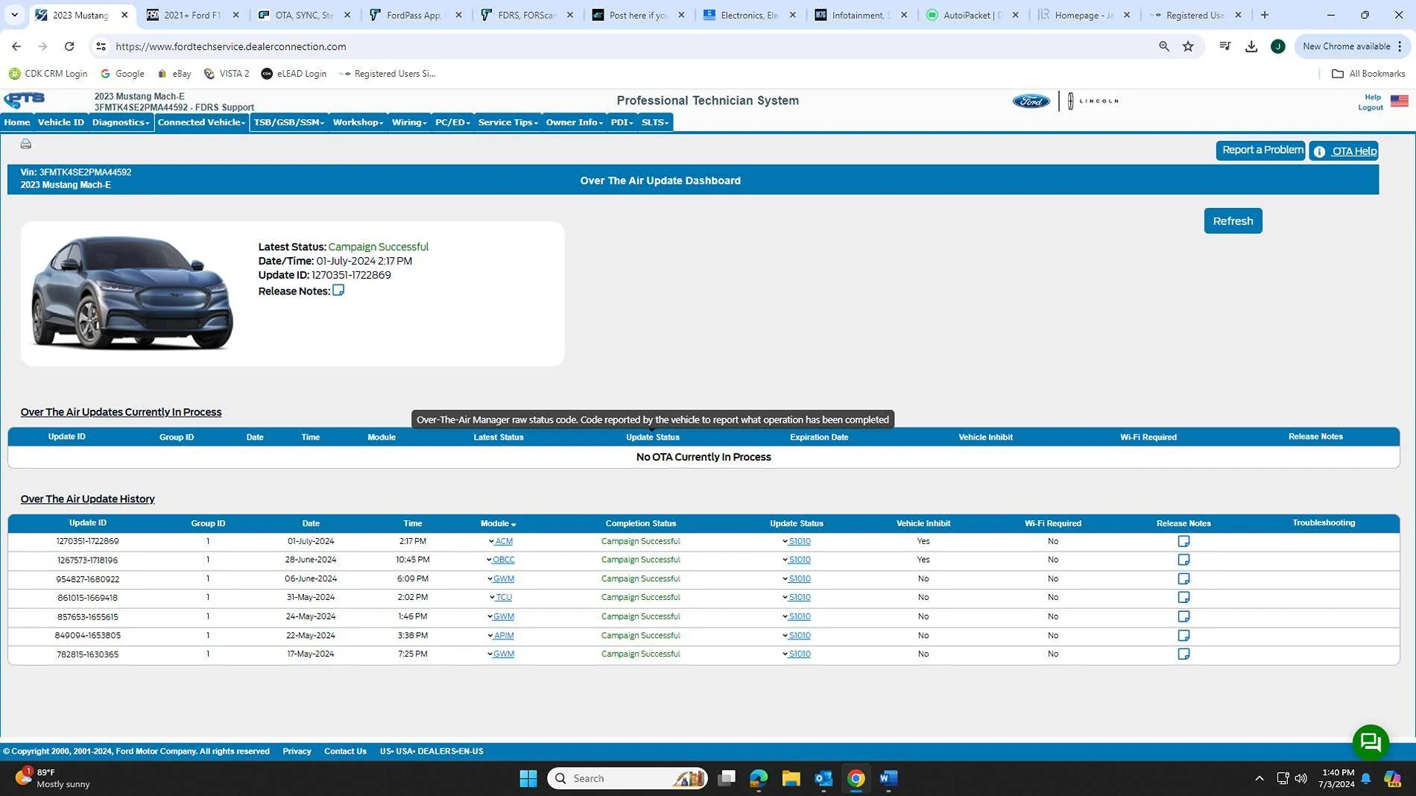This screenshot has width=1416, height=796.
Task: Bookmark this page with star icon
Action: coord(1188,46)
